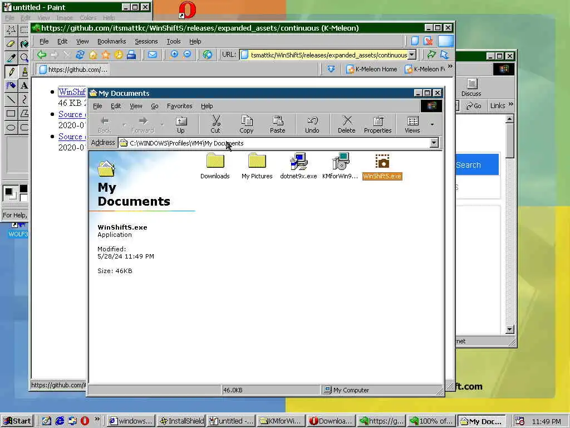The image size is (570, 428).
Task: Click the Start button
Action: click(17, 421)
